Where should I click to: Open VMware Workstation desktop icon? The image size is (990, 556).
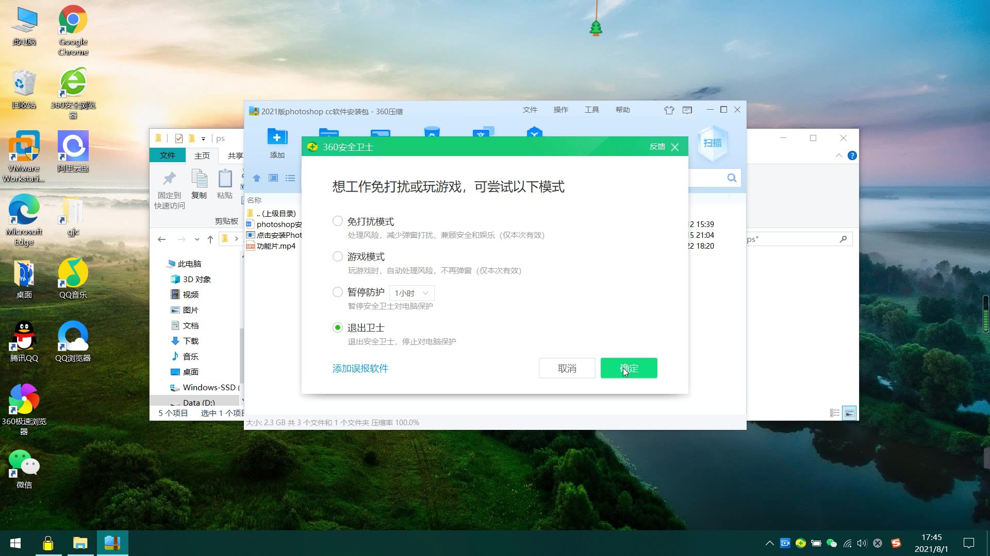(24, 157)
